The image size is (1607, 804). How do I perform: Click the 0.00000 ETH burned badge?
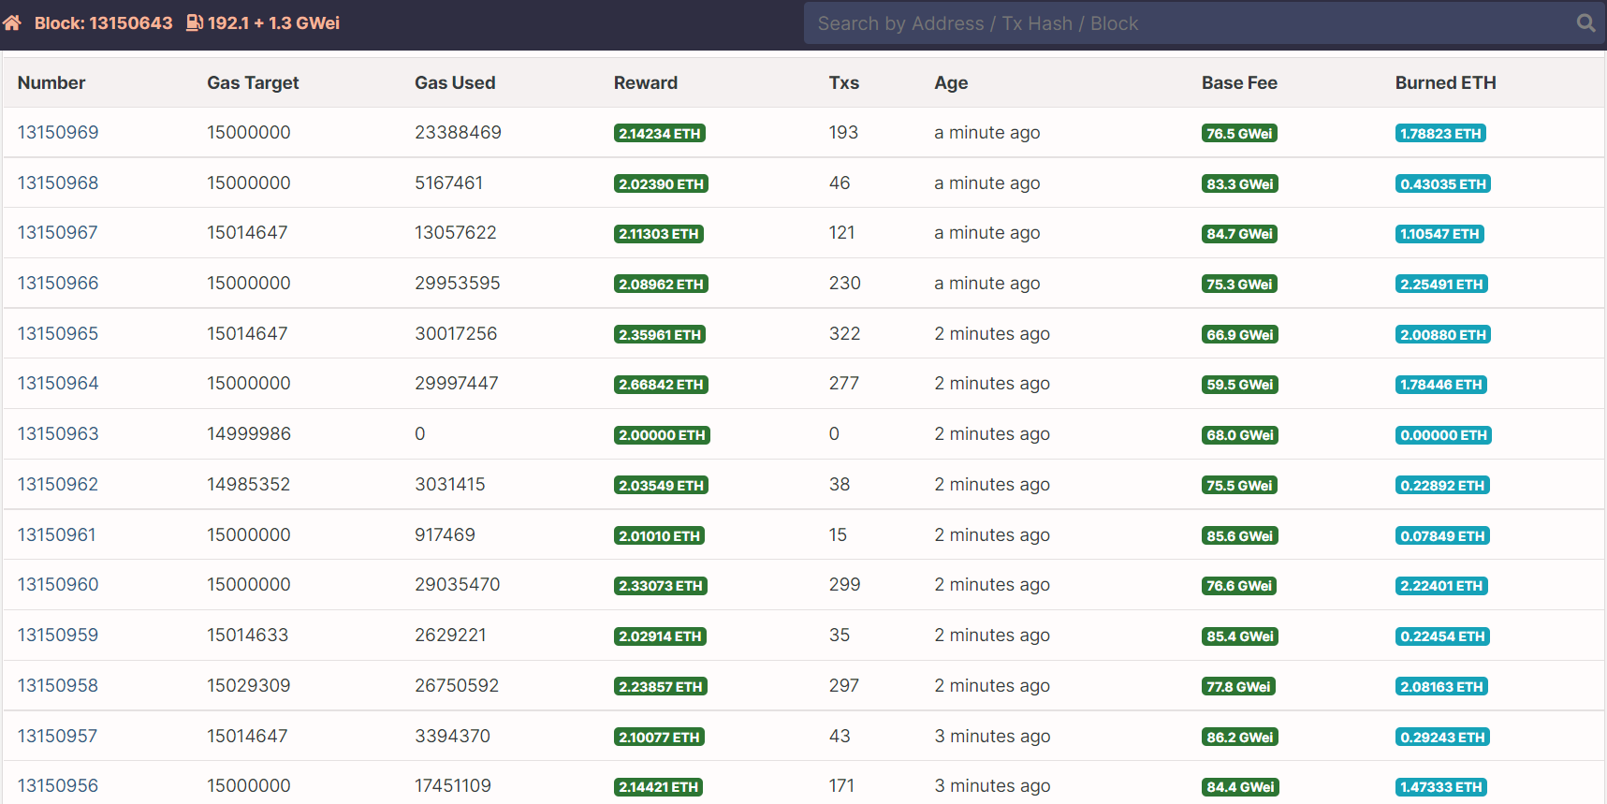[x=1443, y=435]
